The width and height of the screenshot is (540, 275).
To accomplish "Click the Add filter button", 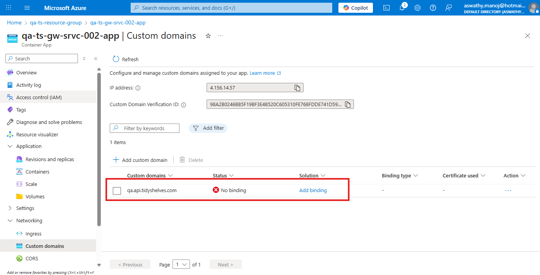I will click(208, 128).
